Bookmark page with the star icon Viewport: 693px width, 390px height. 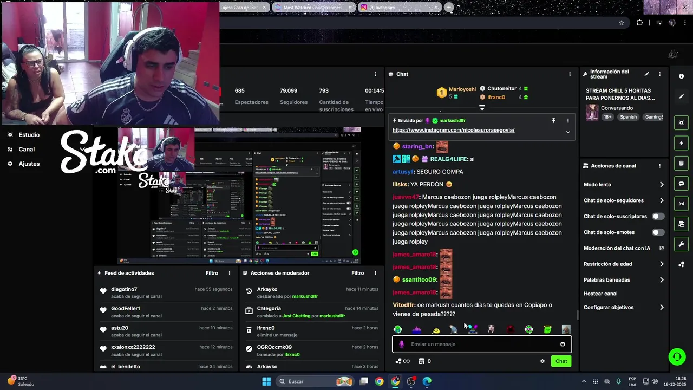click(622, 23)
